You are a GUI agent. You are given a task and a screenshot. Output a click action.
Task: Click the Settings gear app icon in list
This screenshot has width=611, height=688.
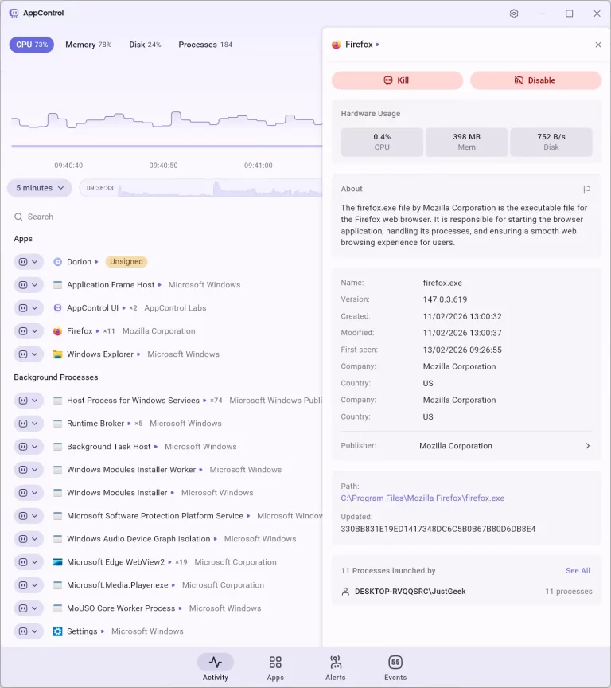[x=57, y=631]
